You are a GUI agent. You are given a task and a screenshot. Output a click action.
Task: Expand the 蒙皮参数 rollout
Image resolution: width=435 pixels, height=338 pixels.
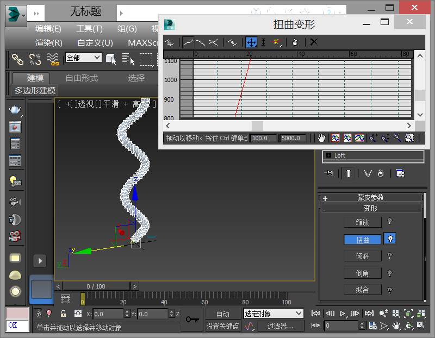click(x=371, y=198)
